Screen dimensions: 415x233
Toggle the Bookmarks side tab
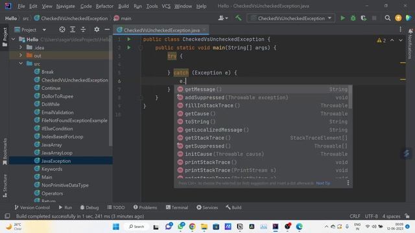(x=5, y=151)
